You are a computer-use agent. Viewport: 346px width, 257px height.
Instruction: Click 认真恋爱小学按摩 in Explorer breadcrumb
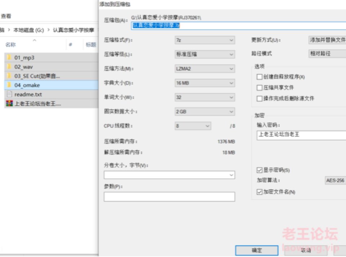[74, 30]
